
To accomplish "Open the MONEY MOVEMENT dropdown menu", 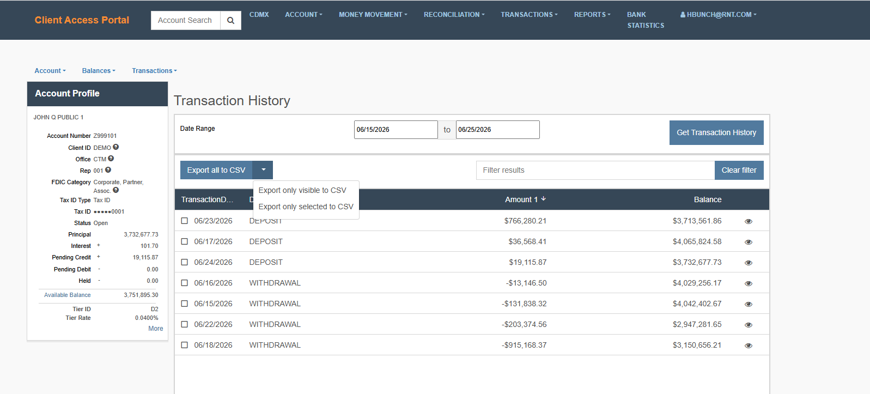I will [373, 15].
